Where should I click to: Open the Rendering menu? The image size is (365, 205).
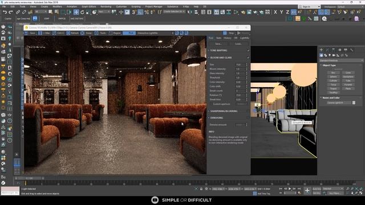click(106, 7)
